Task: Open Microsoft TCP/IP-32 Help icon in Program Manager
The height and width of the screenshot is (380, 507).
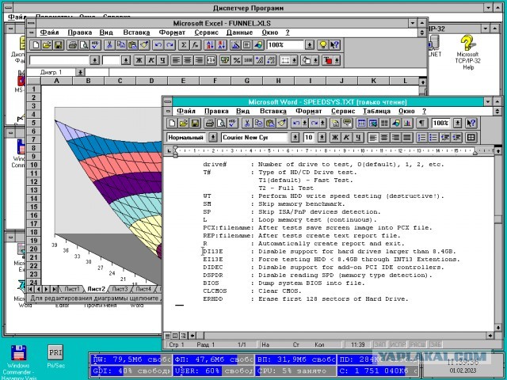Action: [467, 53]
